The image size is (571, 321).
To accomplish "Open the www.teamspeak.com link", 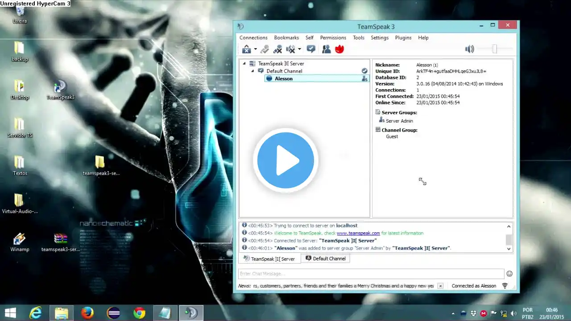I will (x=358, y=233).
